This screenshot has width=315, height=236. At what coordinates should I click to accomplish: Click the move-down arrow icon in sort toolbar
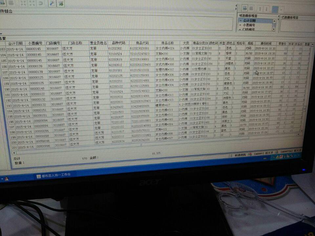pyautogui.click(x=267, y=9)
